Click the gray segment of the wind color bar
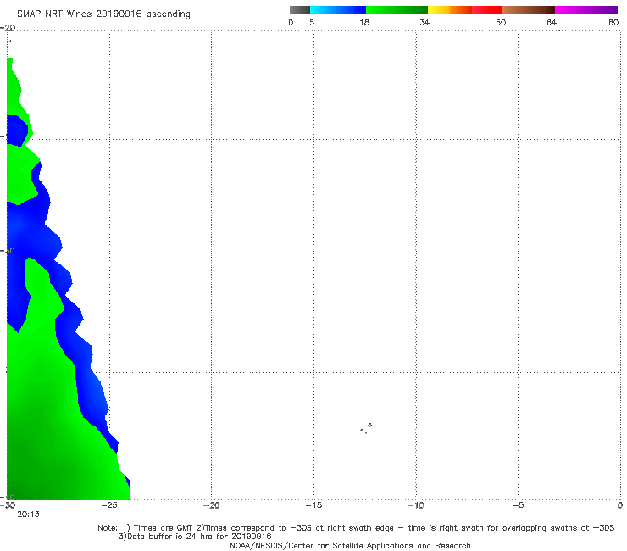 [300, 10]
